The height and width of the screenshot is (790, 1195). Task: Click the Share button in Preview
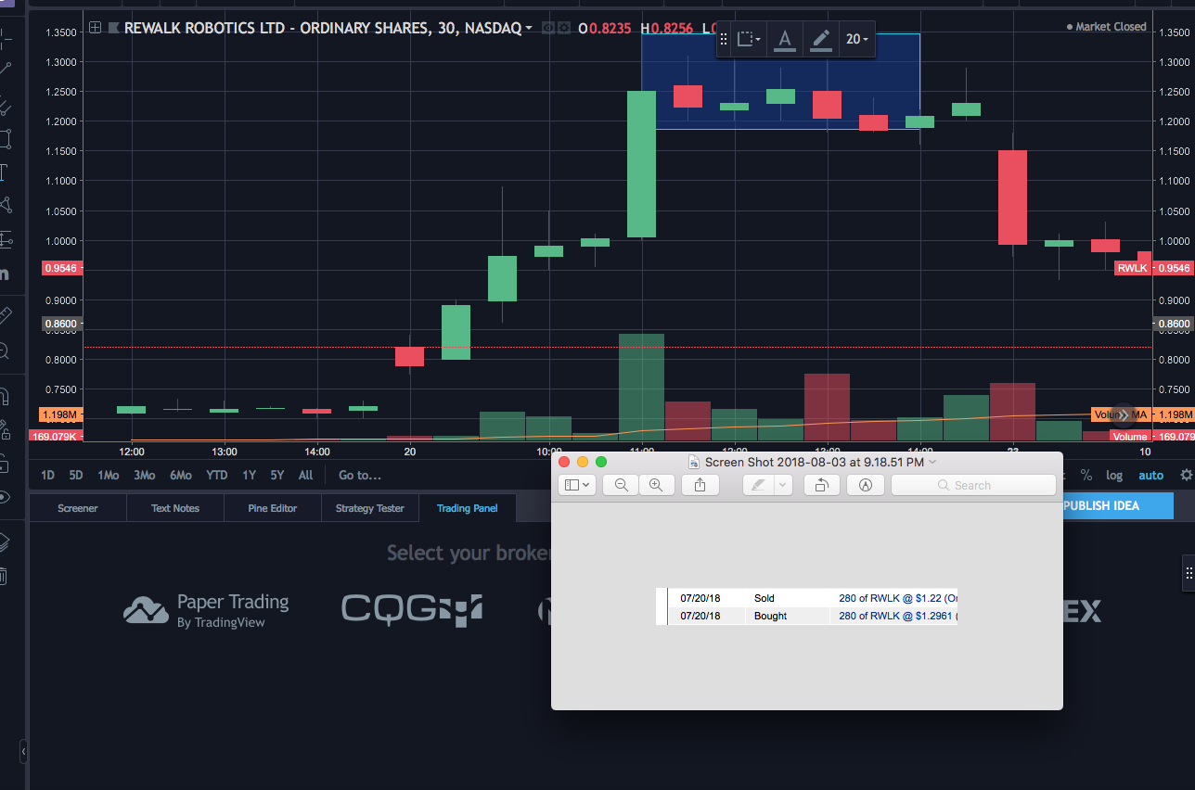[700, 485]
